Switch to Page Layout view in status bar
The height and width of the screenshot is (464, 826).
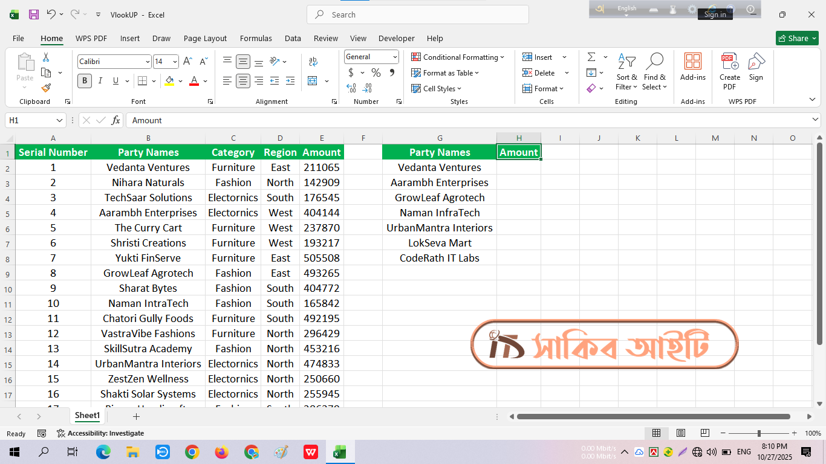[680, 433]
